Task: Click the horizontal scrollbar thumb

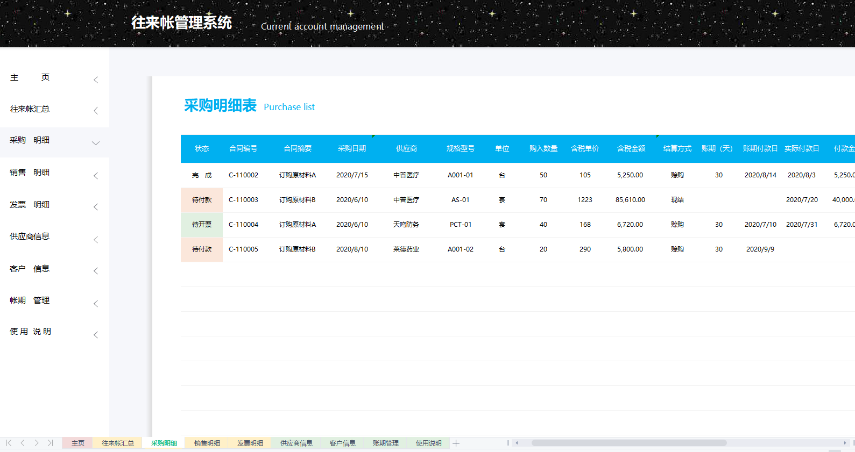Action: pyautogui.click(x=629, y=443)
